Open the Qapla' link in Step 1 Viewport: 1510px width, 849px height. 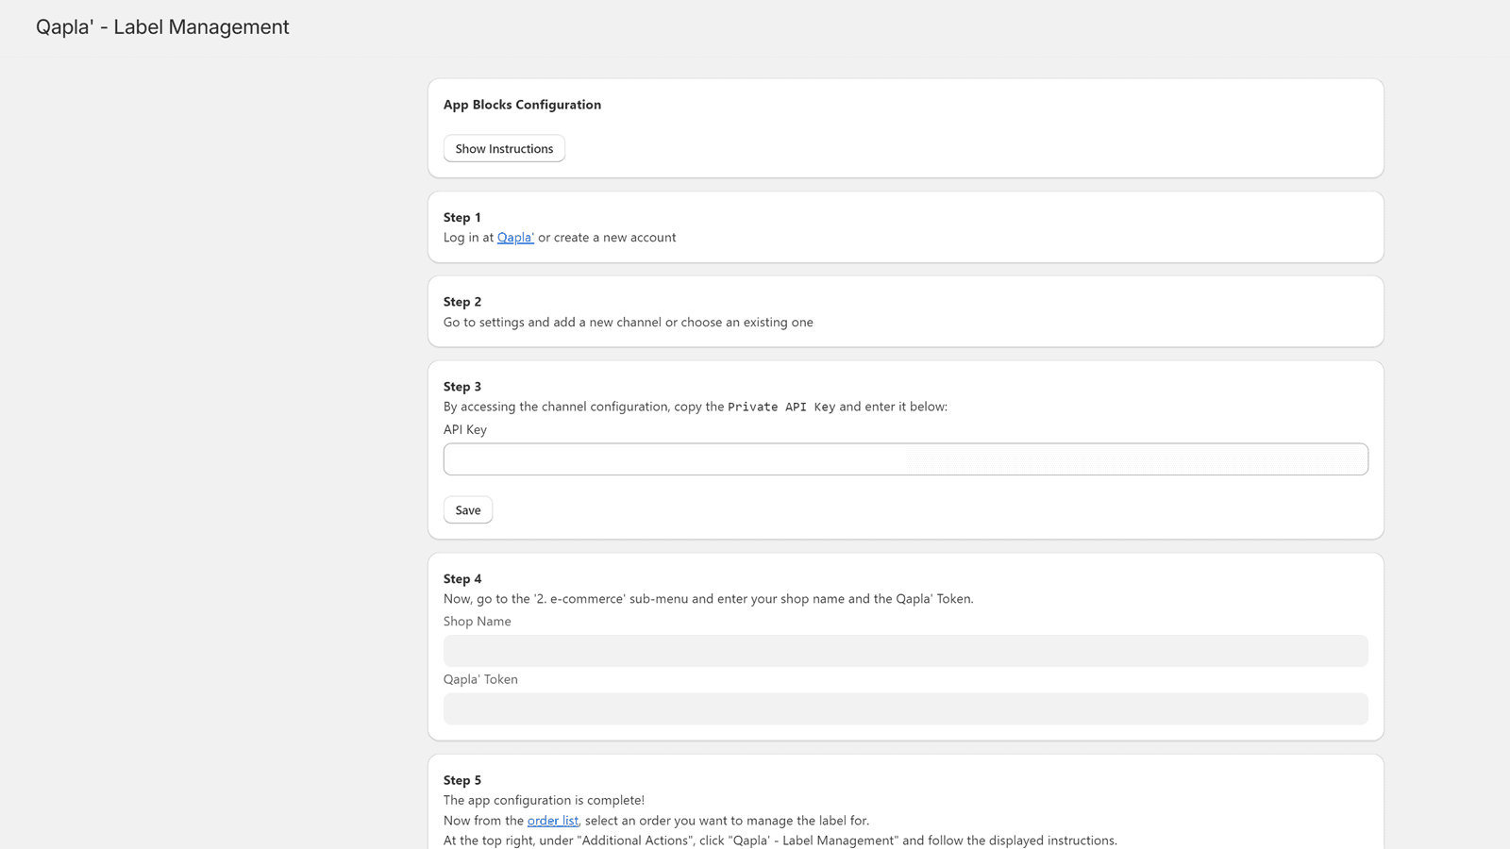click(x=515, y=238)
